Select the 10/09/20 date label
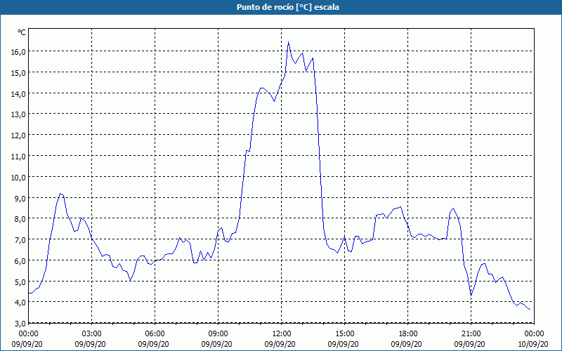This screenshot has height=351, width=562. click(x=533, y=344)
